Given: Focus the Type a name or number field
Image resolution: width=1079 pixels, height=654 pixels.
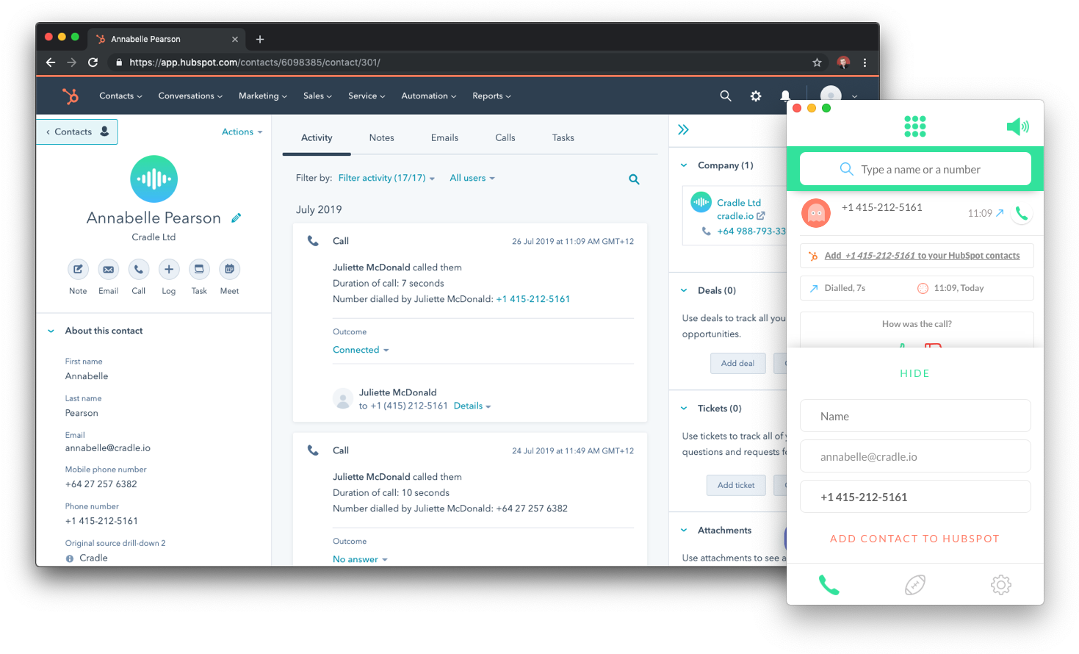Looking at the screenshot, I should 915,169.
